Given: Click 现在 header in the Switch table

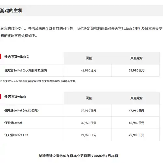Looking at the screenshot, I should [x=89, y=98].
